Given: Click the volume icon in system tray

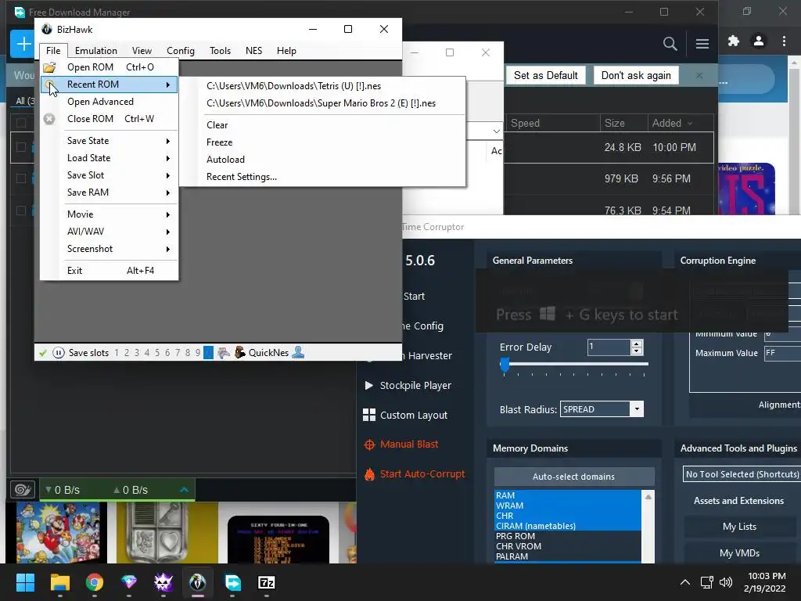Looking at the screenshot, I should [725, 582].
